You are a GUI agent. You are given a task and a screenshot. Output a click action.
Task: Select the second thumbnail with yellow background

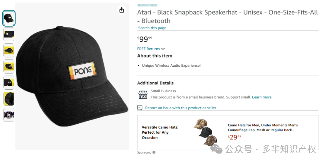[9, 34]
